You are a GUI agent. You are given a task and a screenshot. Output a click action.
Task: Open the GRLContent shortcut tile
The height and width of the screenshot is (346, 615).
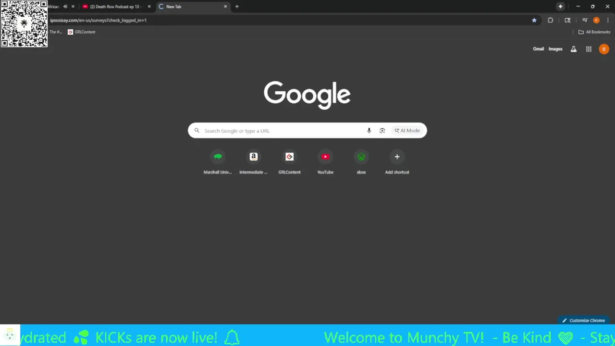point(289,162)
